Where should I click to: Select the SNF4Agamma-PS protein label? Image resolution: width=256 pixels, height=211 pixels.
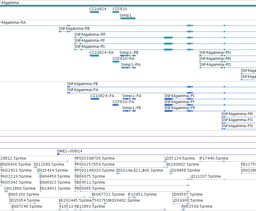pyautogui.click(x=179, y=96)
